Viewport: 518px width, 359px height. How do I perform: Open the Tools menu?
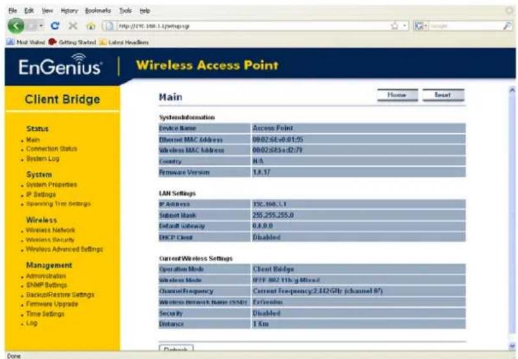click(125, 11)
